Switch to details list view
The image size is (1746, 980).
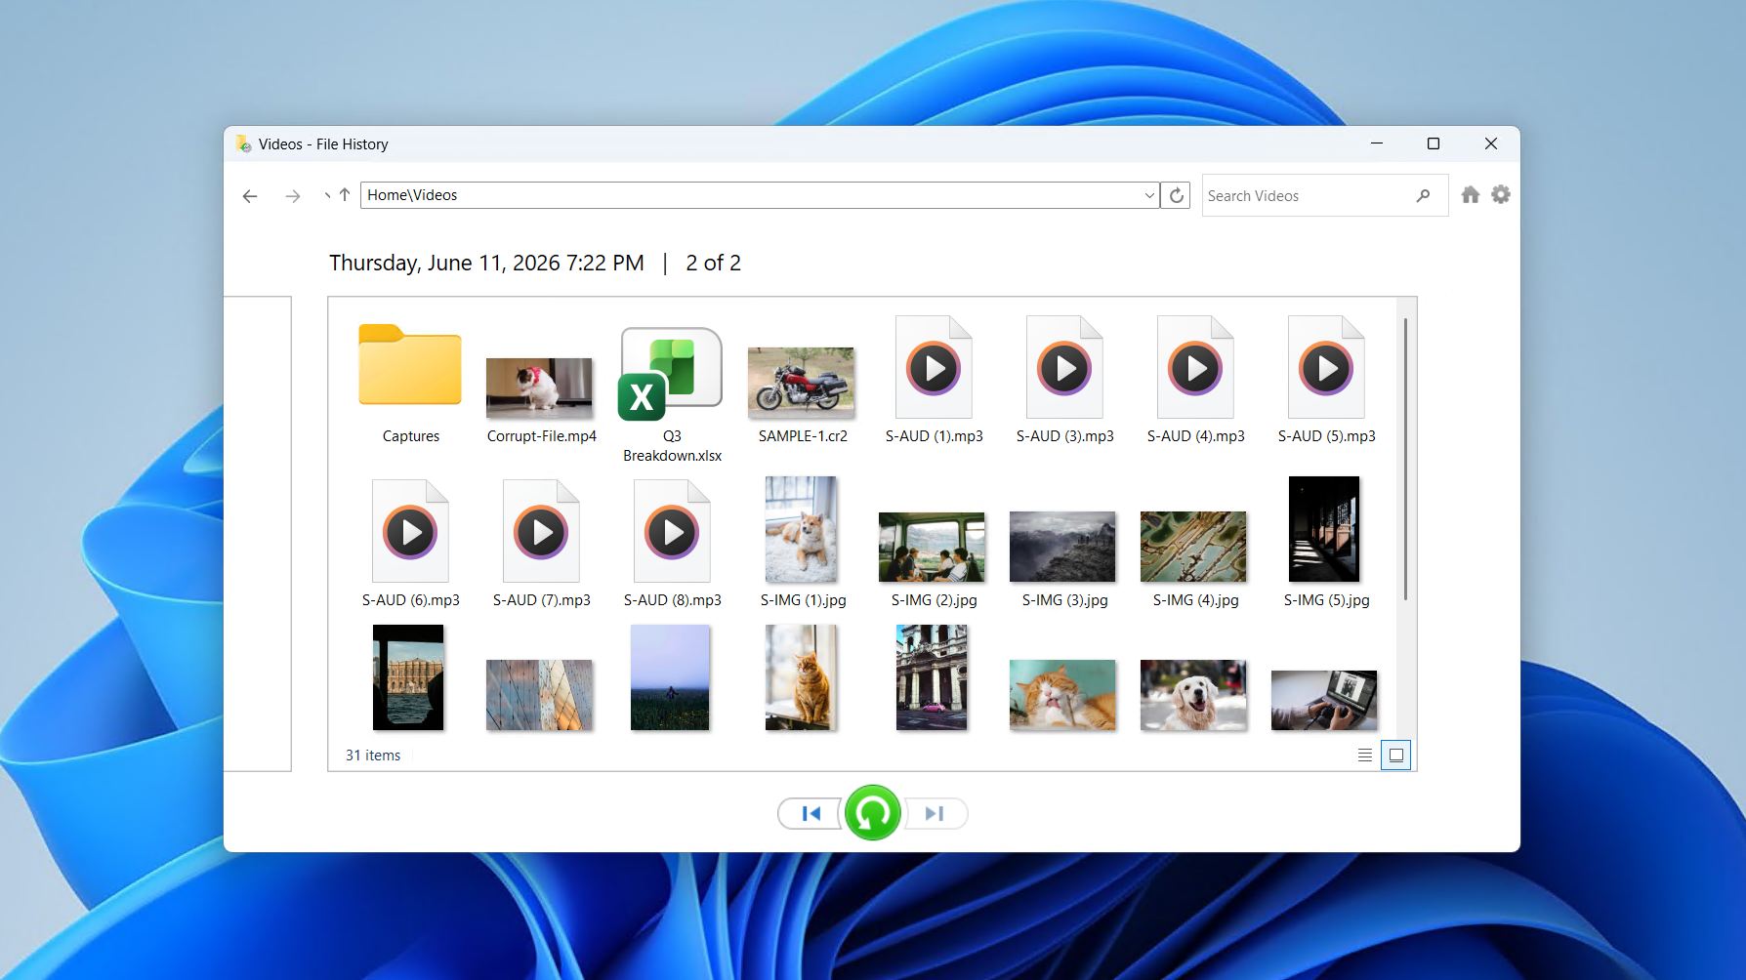click(x=1365, y=755)
